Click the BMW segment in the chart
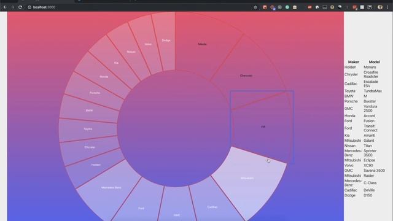This screenshot has width=393, height=221. tap(89, 110)
